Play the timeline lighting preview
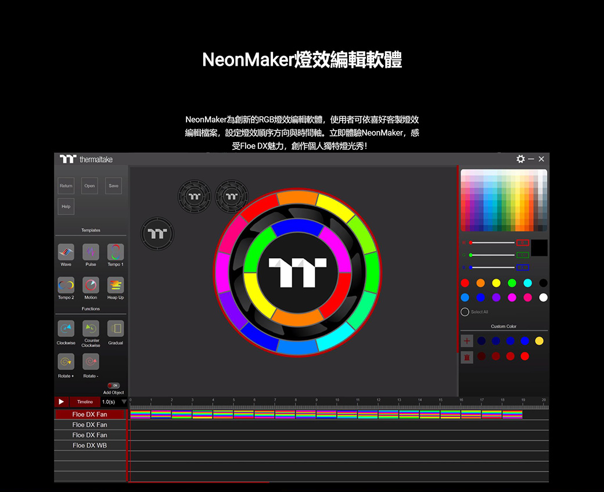The width and height of the screenshot is (604, 492). pyautogui.click(x=61, y=402)
